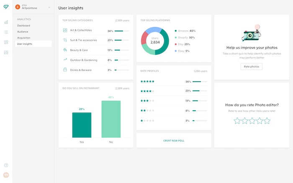Click the Suit & Tie accessories progress bar
The height and width of the screenshot is (183, 293).
point(122,40)
